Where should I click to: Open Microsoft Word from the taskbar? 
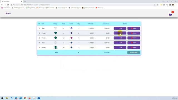point(39,98)
